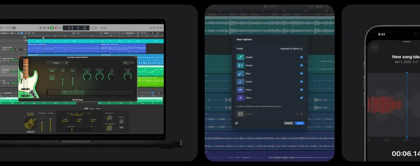Select the Details tab in Session Player editor

pos(92,109)
